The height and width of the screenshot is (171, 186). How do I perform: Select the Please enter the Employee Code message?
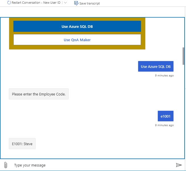[39, 94]
